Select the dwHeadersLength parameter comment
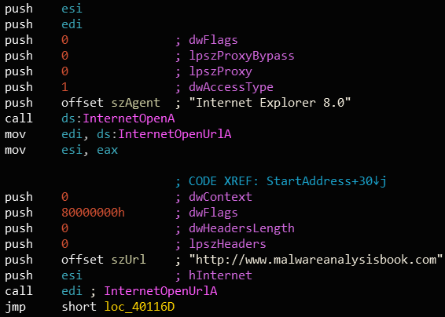The height and width of the screenshot is (317, 445). (x=241, y=228)
